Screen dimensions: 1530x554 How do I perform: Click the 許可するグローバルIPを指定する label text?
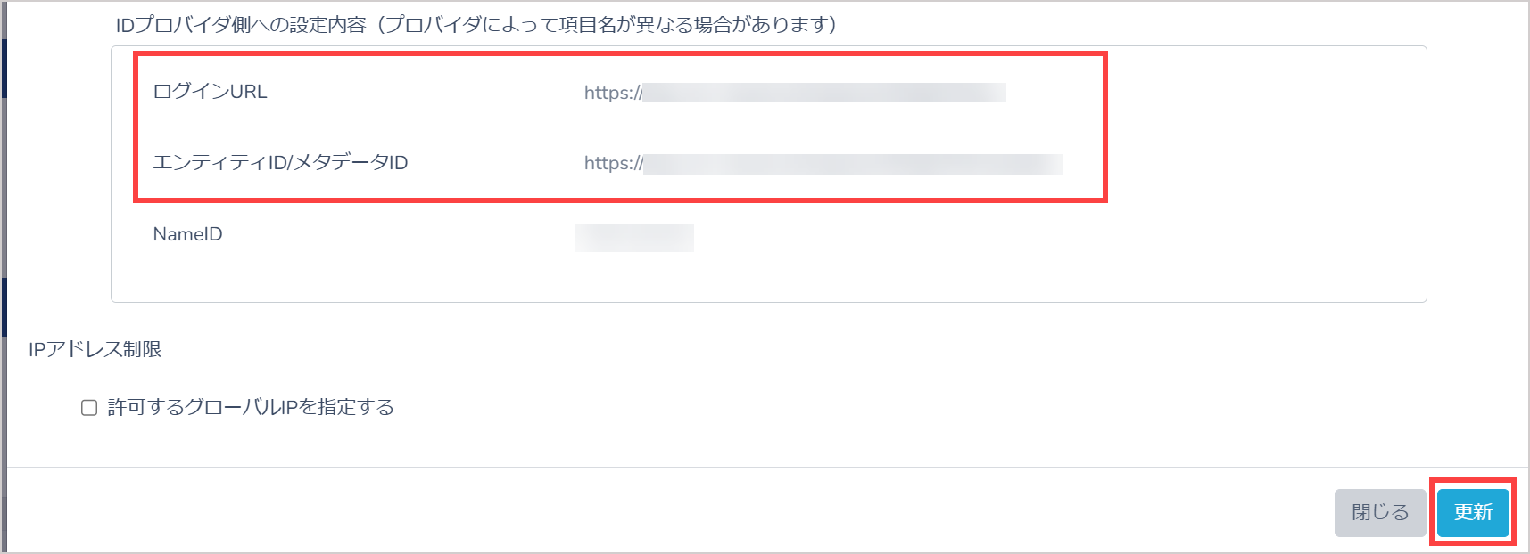coord(251,407)
